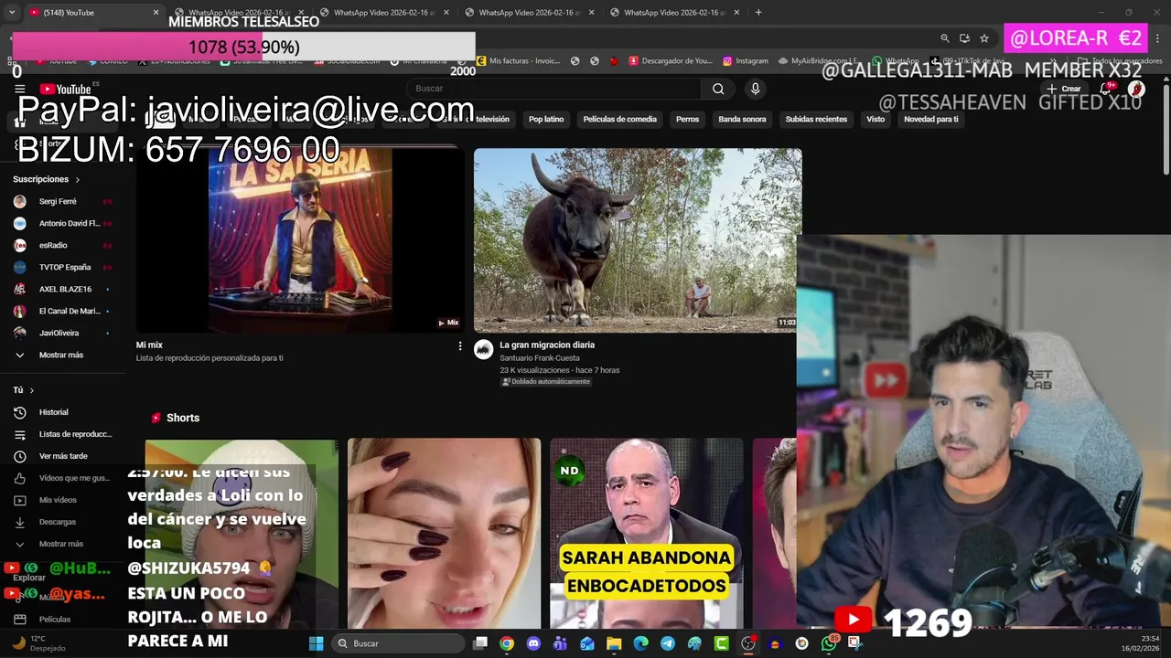Click the YouTube page vertical scrollbar
1171x658 pixels.
[x=1166, y=128]
